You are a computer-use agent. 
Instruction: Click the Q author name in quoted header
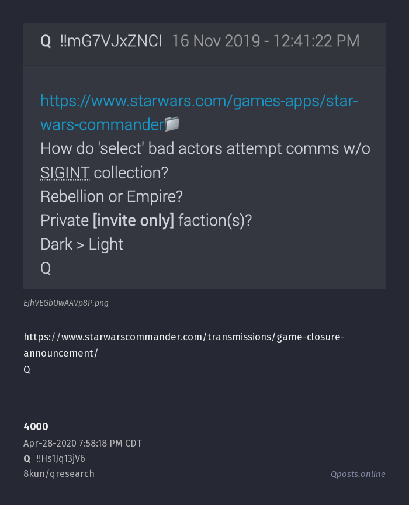click(x=46, y=41)
